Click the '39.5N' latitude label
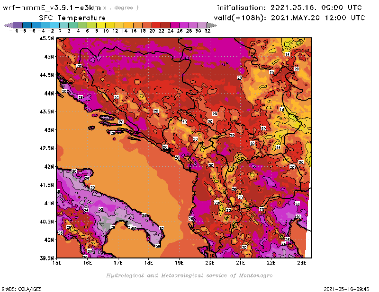The image size is (379, 292). pyautogui.click(x=46, y=258)
